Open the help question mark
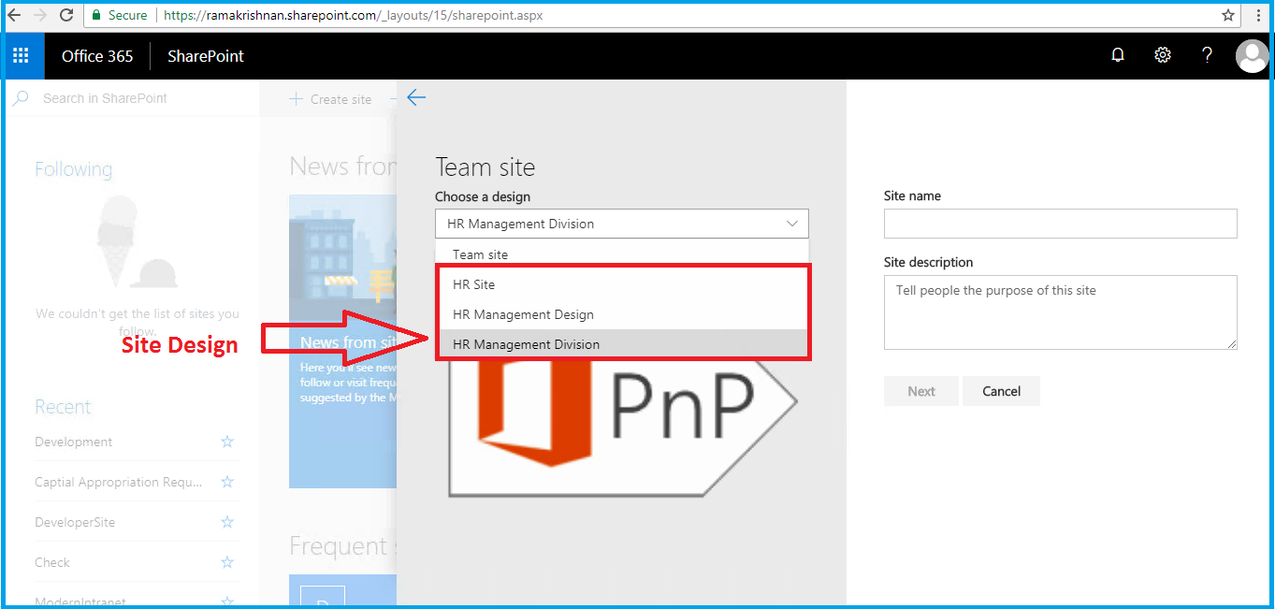The height and width of the screenshot is (609, 1275). (x=1208, y=55)
